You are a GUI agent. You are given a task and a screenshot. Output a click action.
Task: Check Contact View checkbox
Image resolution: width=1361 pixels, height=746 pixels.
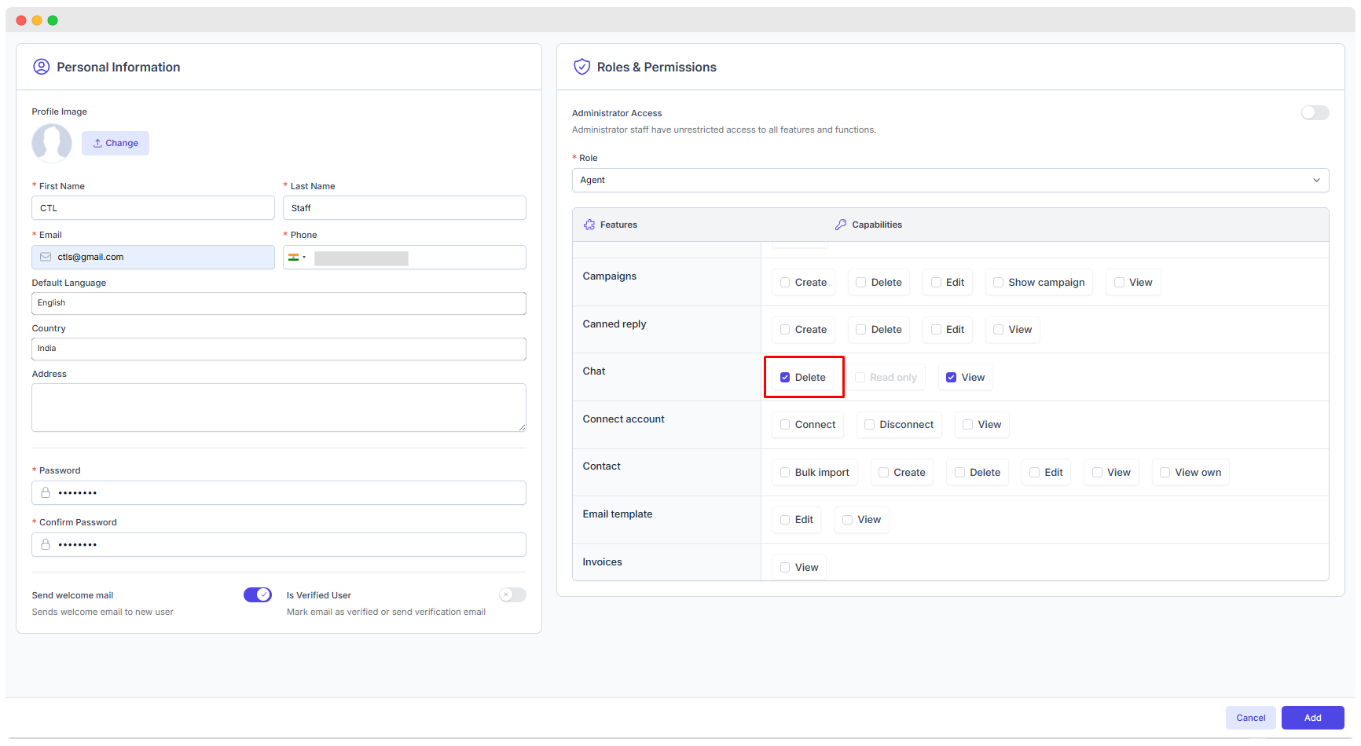point(1097,473)
